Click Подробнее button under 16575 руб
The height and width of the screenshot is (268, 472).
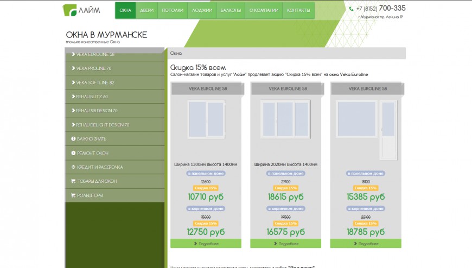pos(286,243)
